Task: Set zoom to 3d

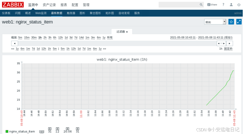Action: 71,38
